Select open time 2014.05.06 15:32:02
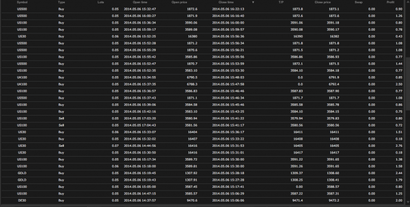The image size is (410, 207). click(x=140, y=139)
